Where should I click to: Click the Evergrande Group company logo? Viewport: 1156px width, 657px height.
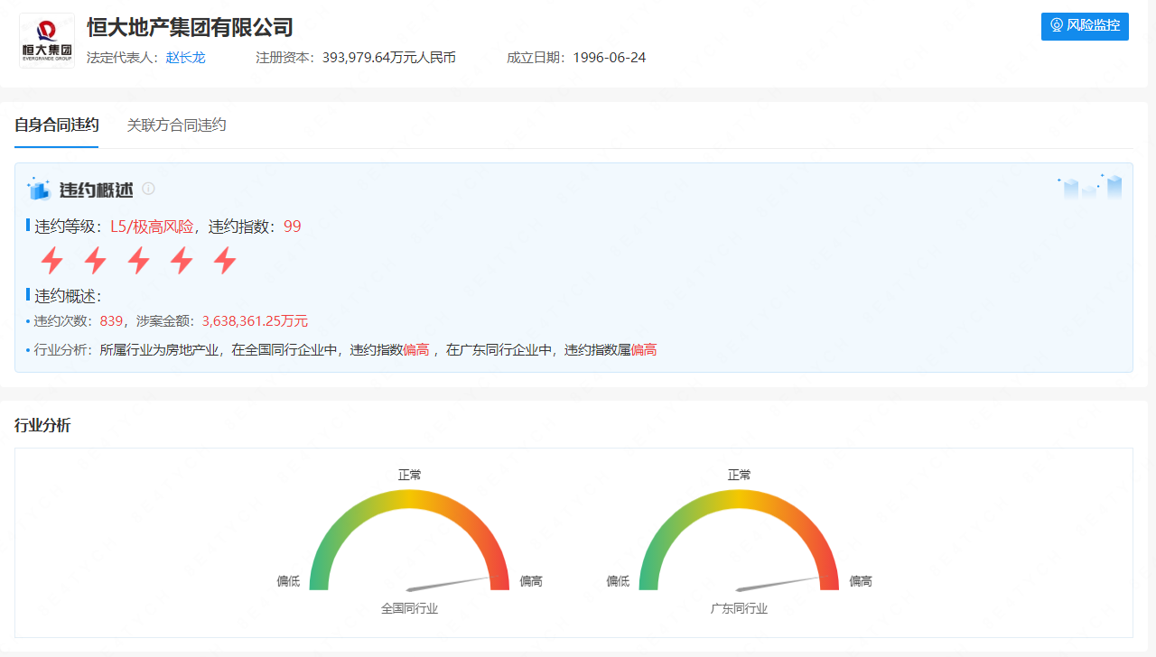pos(47,41)
